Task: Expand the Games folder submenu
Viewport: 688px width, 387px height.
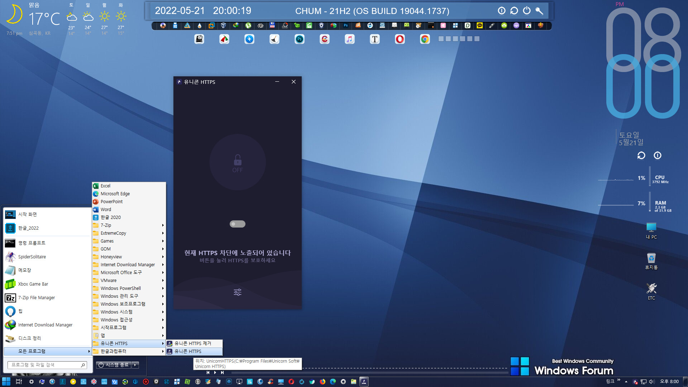Action: click(129, 241)
